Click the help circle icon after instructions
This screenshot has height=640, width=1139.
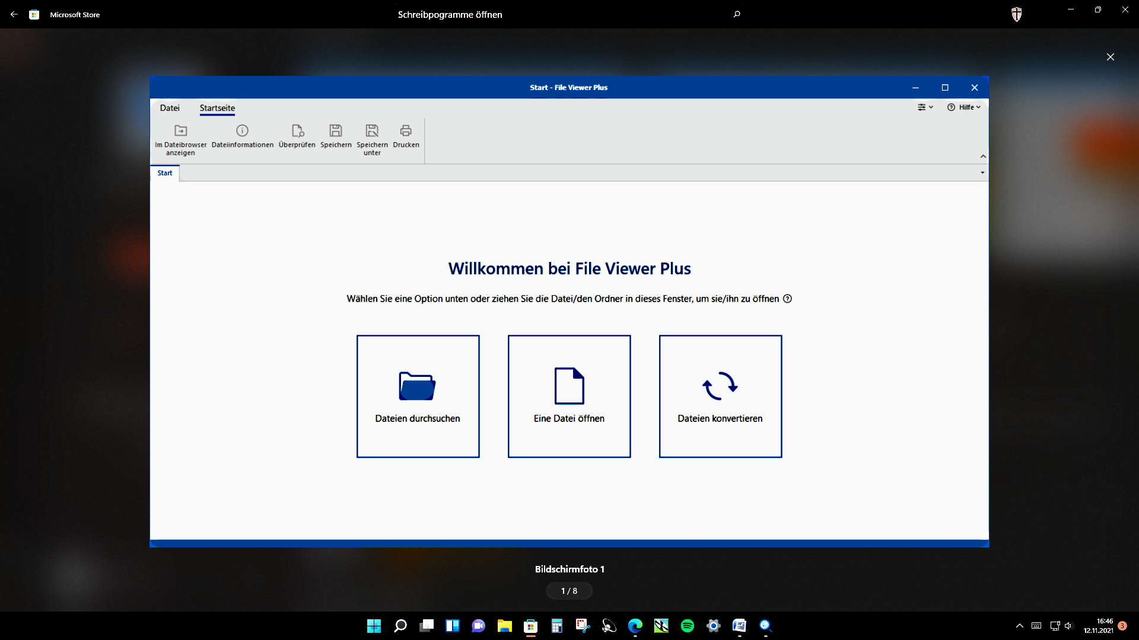click(788, 299)
